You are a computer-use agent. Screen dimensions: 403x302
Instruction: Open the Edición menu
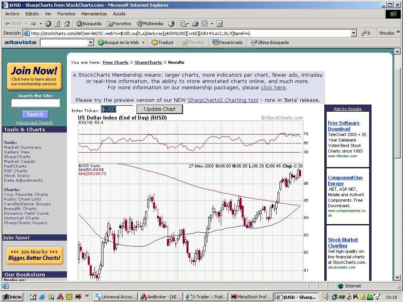tap(32, 14)
